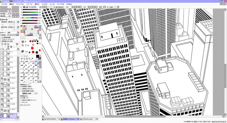
Task: Select the エアブラシ airbrush tool
Action: click(32, 63)
